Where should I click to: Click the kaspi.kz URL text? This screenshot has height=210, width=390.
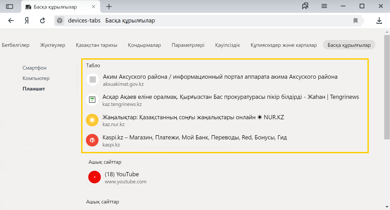(111, 145)
